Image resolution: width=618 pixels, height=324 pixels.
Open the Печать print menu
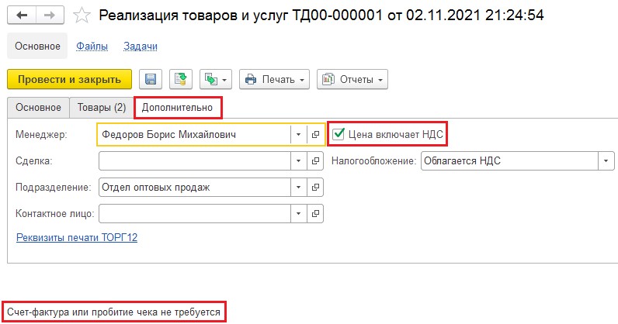point(274,79)
